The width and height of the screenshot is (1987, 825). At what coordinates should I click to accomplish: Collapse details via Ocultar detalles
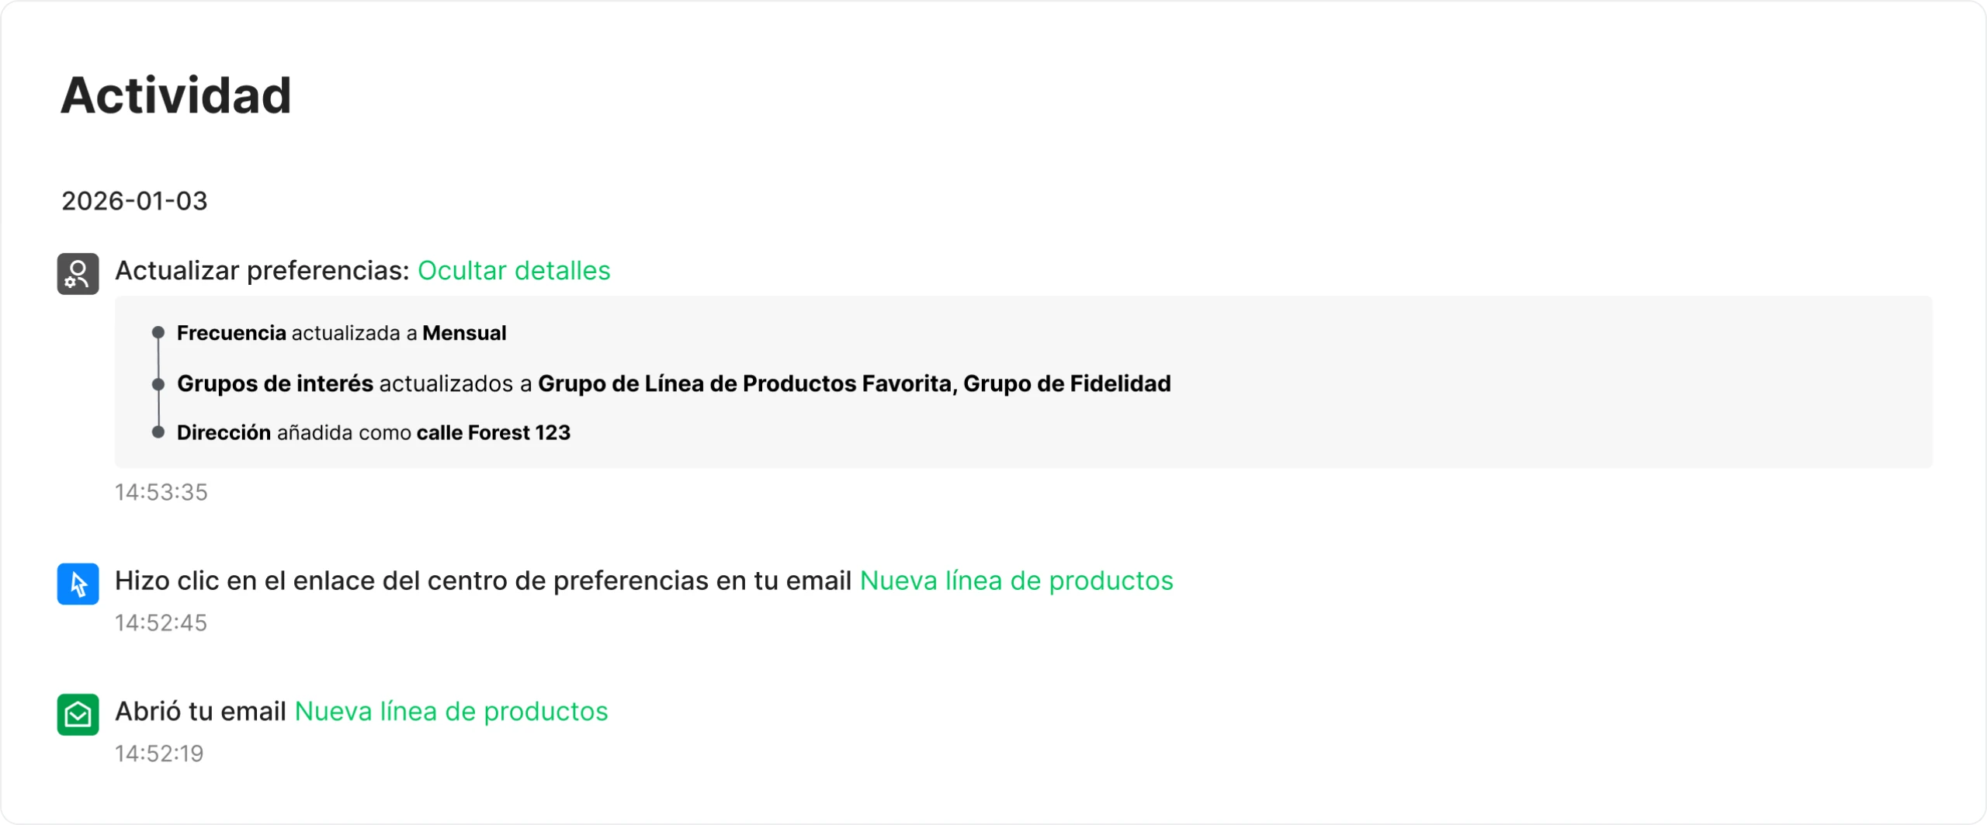click(514, 271)
